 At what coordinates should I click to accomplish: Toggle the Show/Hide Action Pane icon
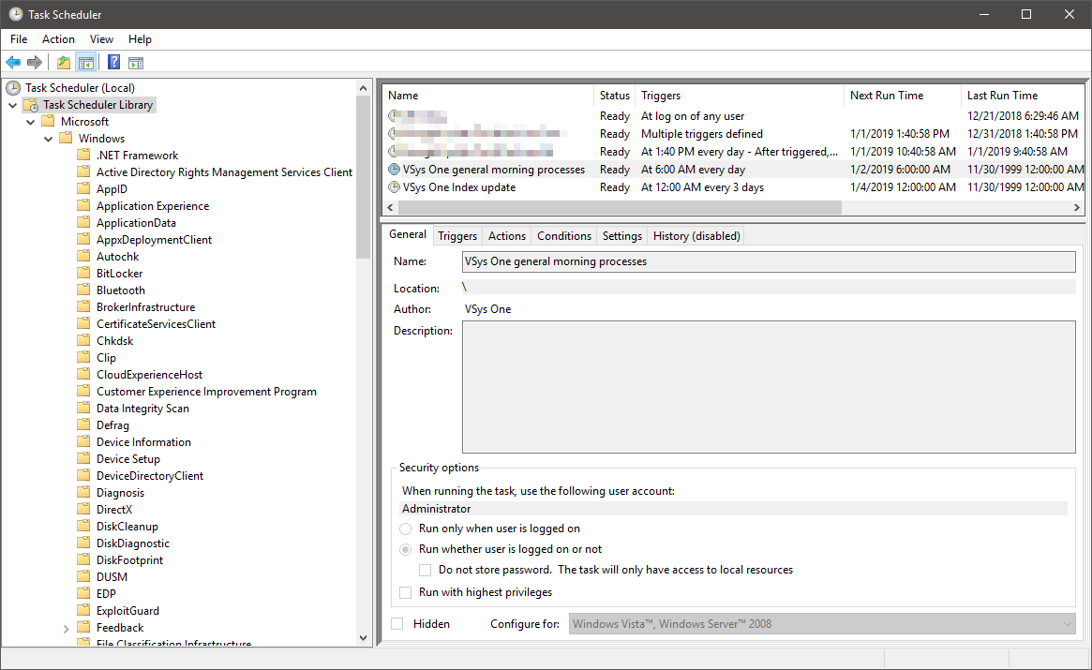[x=136, y=63]
